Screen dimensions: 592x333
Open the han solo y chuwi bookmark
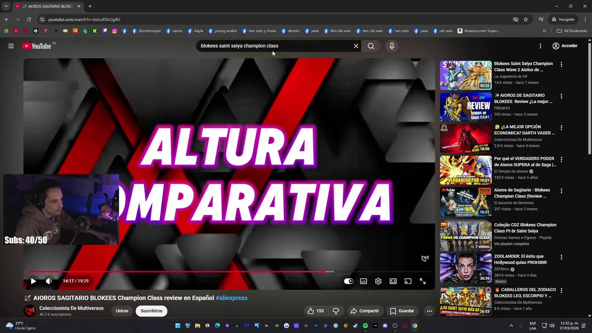(259, 31)
